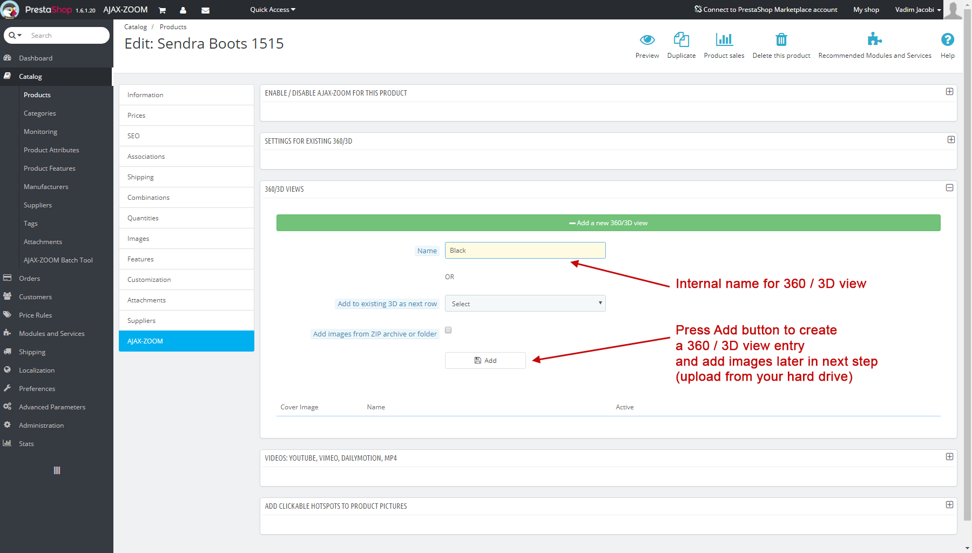Open Manufacturers in Catalog submenu
Viewport: 972px width, 553px height.
[x=46, y=187]
